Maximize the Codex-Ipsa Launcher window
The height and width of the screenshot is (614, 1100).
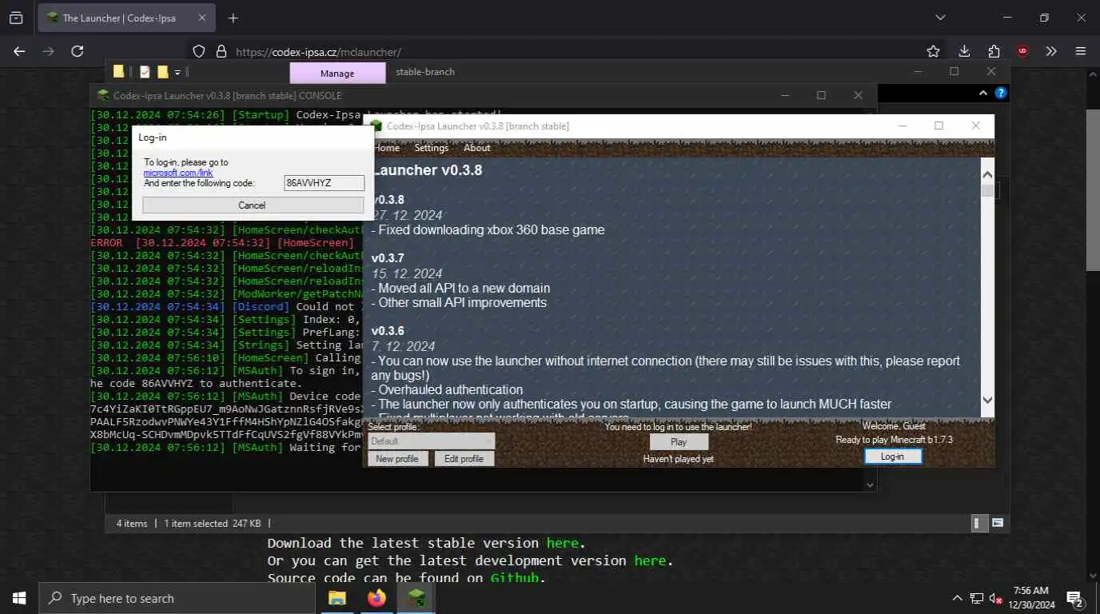939,126
